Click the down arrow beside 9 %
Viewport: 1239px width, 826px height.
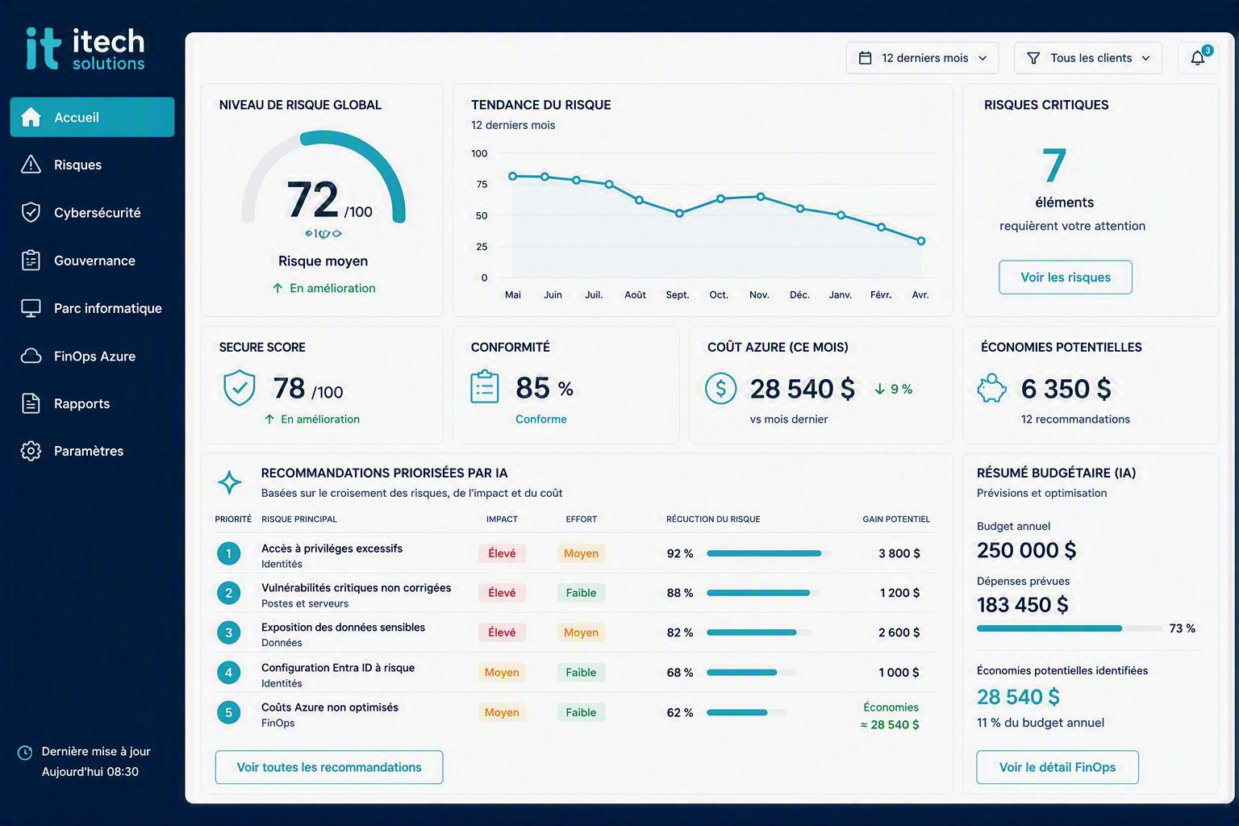pyautogui.click(x=879, y=390)
